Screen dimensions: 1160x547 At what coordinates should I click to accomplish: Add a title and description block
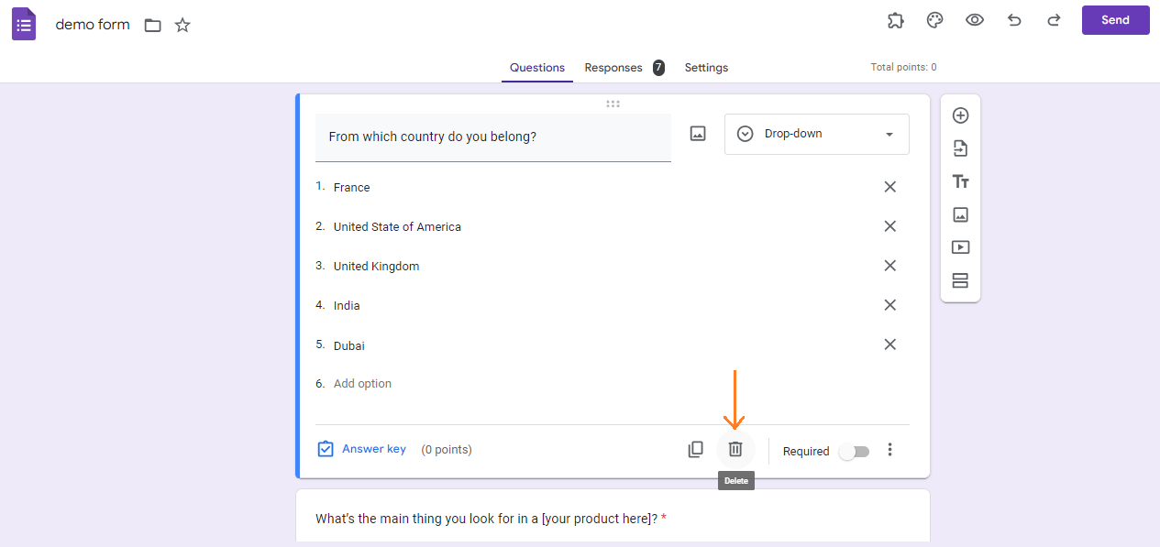pyautogui.click(x=960, y=181)
